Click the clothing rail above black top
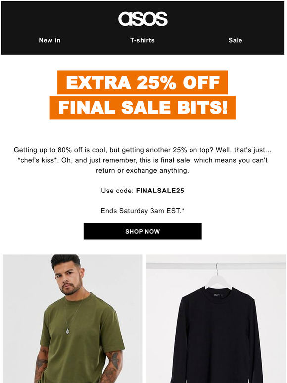This screenshot has height=383, width=287. [216, 266]
